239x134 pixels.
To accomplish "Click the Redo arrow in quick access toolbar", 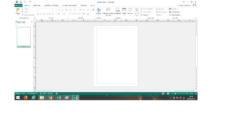I will coord(30,2).
